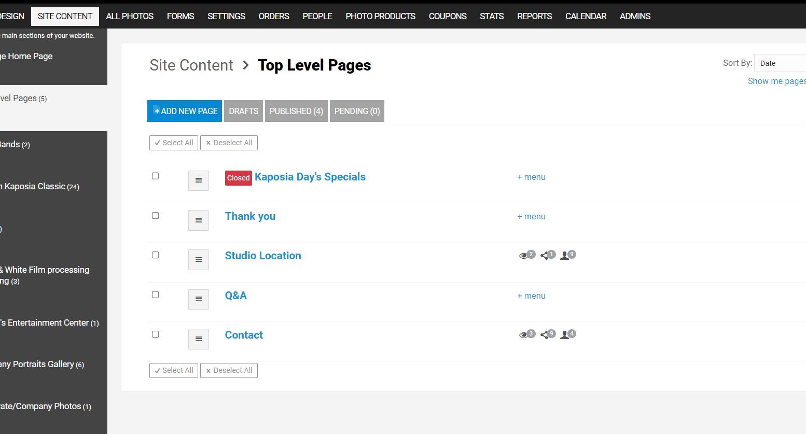806x434 pixels.
Task: Filter by DRAFTS
Action: pos(243,111)
